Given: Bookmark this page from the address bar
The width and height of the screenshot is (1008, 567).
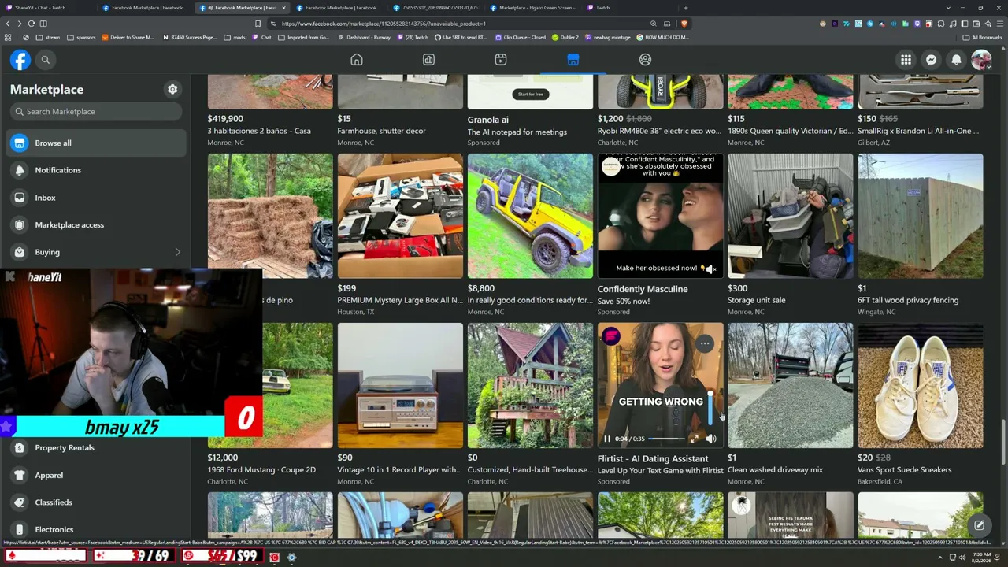Looking at the screenshot, I should 258,24.
